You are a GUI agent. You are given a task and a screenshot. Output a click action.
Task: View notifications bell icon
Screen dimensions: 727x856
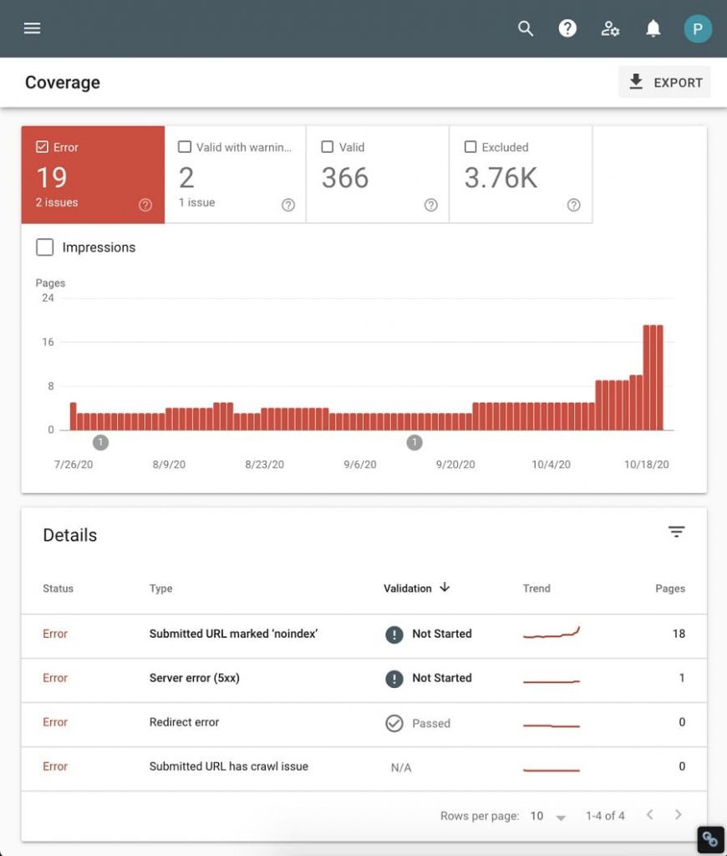[653, 28]
